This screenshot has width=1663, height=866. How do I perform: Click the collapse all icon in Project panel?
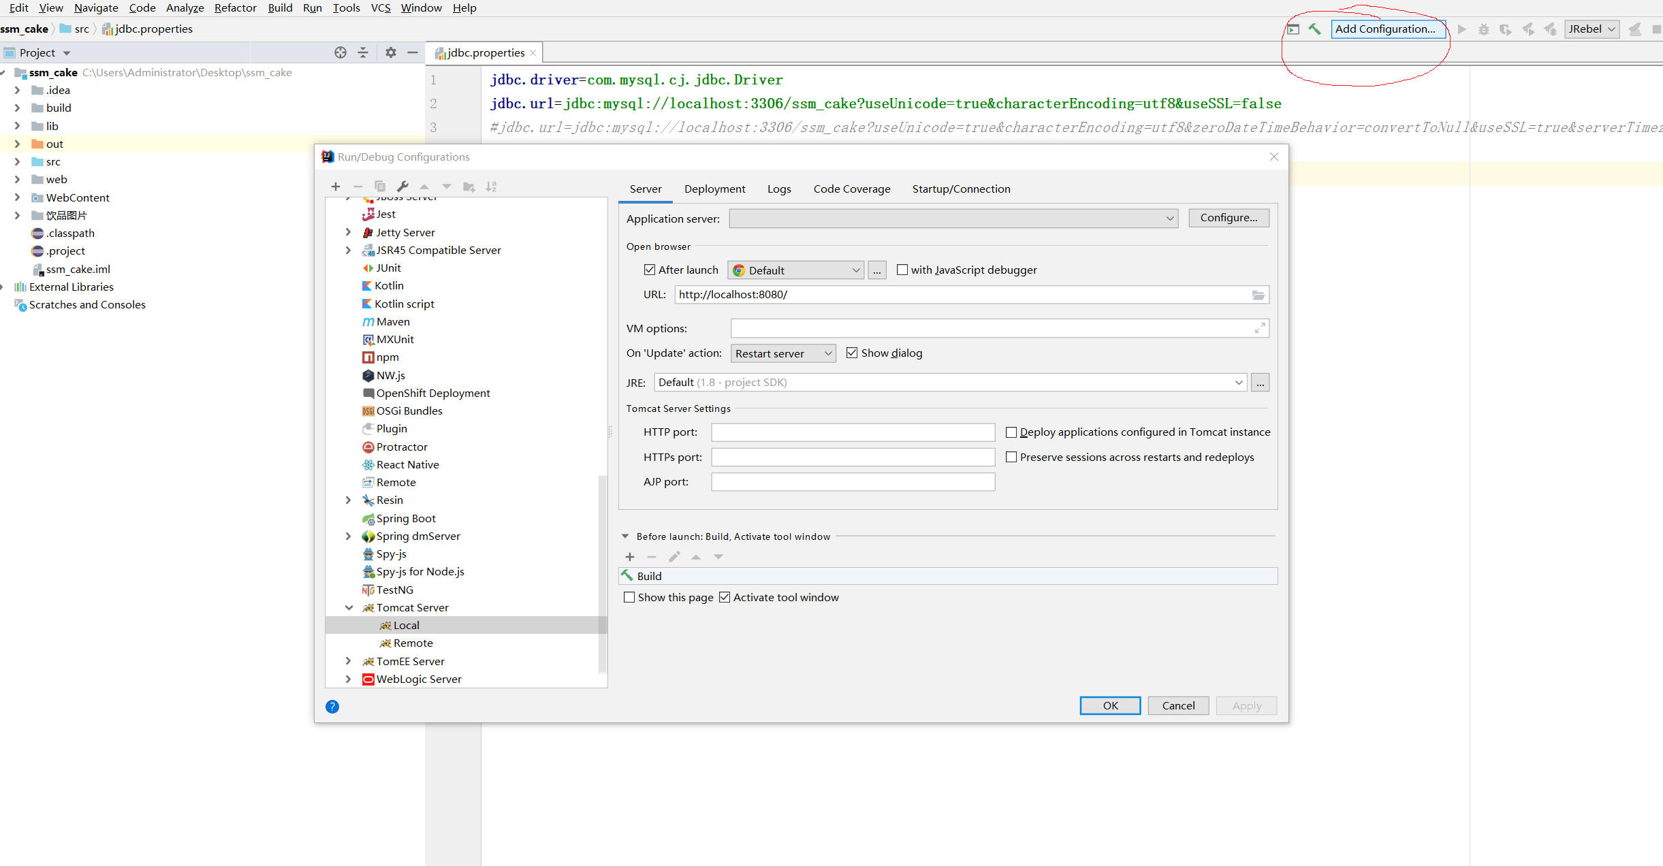tap(363, 52)
